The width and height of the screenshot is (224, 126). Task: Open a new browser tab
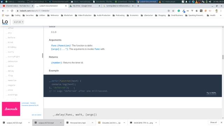[x=138, y=6]
